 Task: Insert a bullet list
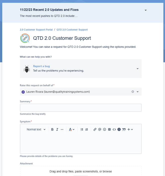(x=82, y=129)
